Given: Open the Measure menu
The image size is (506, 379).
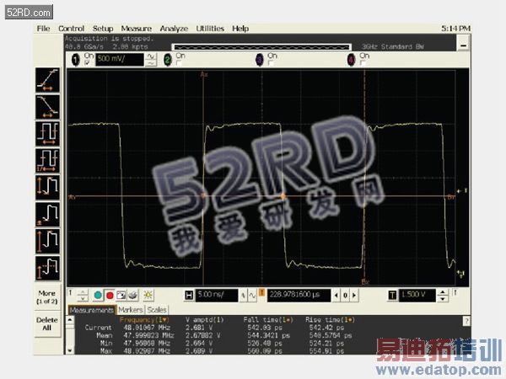Looking at the screenshot, I should pos(137,29).
